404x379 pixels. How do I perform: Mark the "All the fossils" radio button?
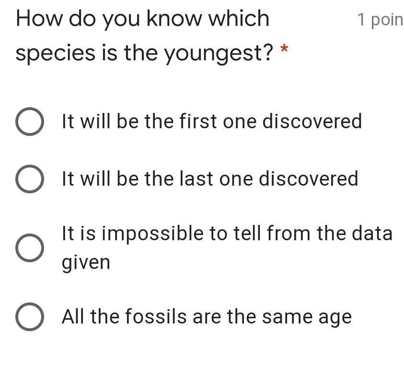click(30, 317)
